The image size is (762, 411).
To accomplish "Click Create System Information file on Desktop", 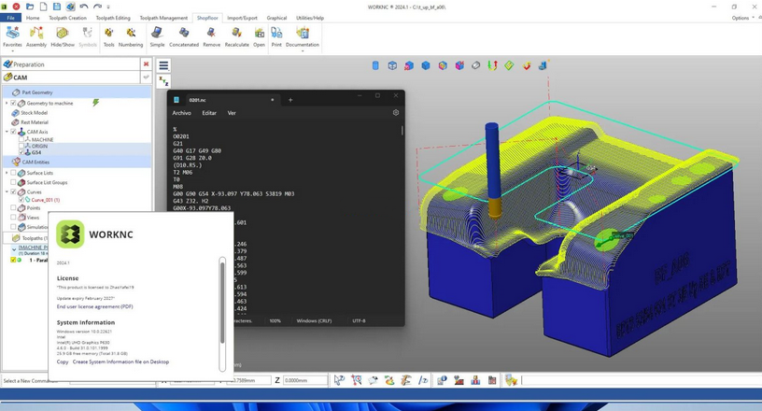I will coord(120,361).
